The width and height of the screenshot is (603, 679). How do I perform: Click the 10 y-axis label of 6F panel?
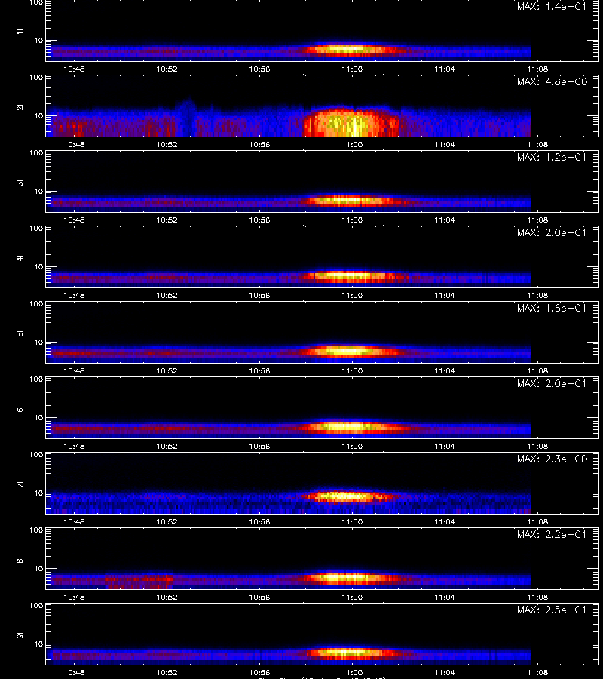click(38, 418)
